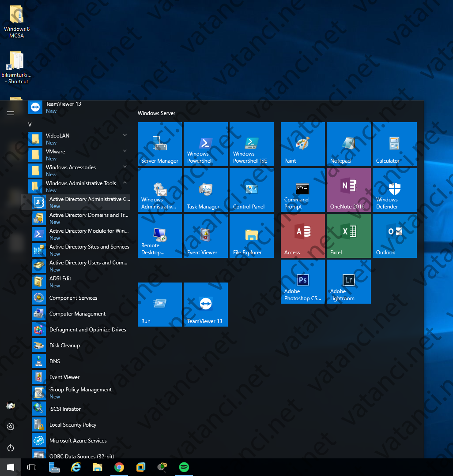
Task: Open Windows Defender tile
Action: click(394, 190)
